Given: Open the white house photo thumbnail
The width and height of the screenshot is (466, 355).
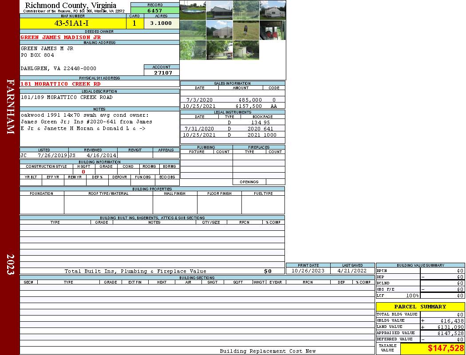Looking at the screenshot, I should [x=272, y=10].
